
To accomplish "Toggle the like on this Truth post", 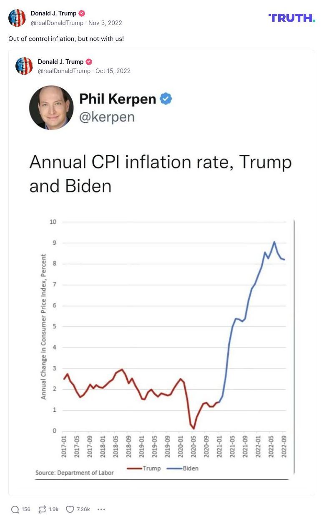I will click(70, 509).
